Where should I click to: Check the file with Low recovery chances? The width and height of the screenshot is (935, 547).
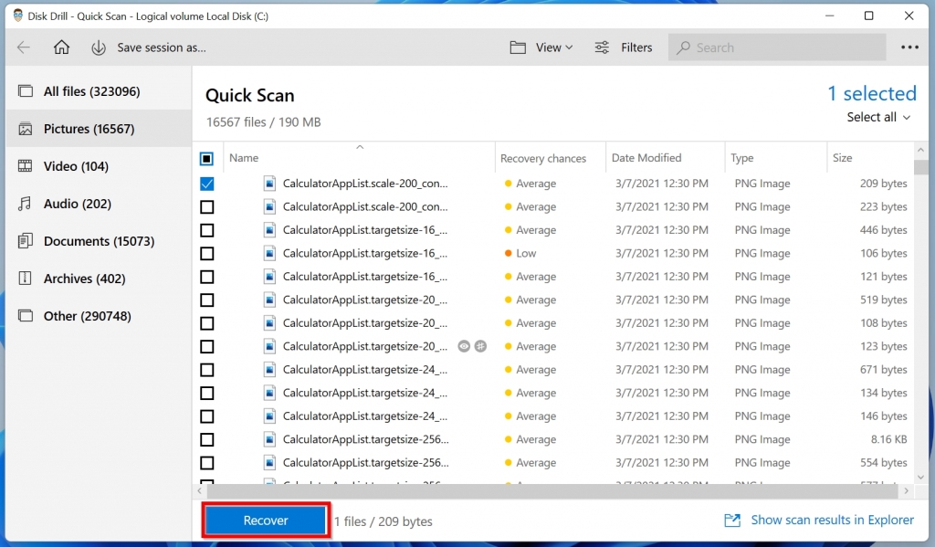point(207,253)
